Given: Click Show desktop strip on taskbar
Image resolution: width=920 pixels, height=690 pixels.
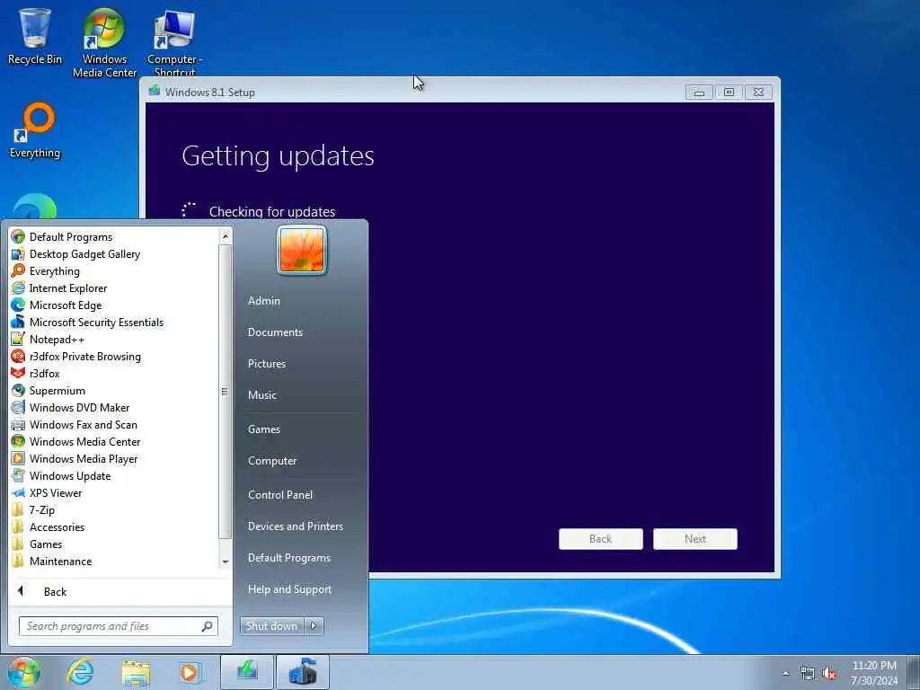Looking at the screenshot, I should (x=914, y=672).
